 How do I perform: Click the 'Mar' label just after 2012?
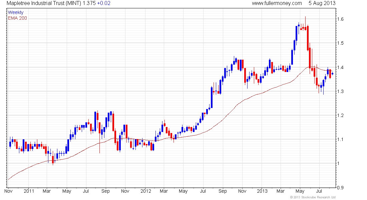coord(163,191)
